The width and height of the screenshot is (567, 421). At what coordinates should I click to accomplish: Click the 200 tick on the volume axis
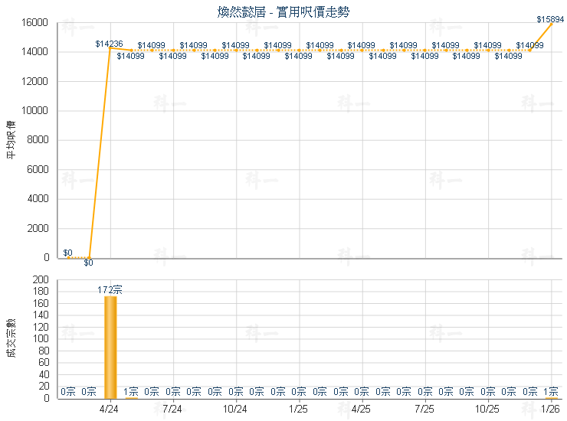(x=42, y=280)
